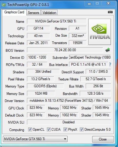Toggle the PhysX checkbox

pyautogui.click(x=65, y=129)
